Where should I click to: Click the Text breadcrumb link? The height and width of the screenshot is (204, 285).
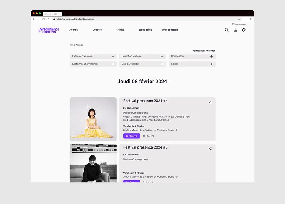coord(72,45)
